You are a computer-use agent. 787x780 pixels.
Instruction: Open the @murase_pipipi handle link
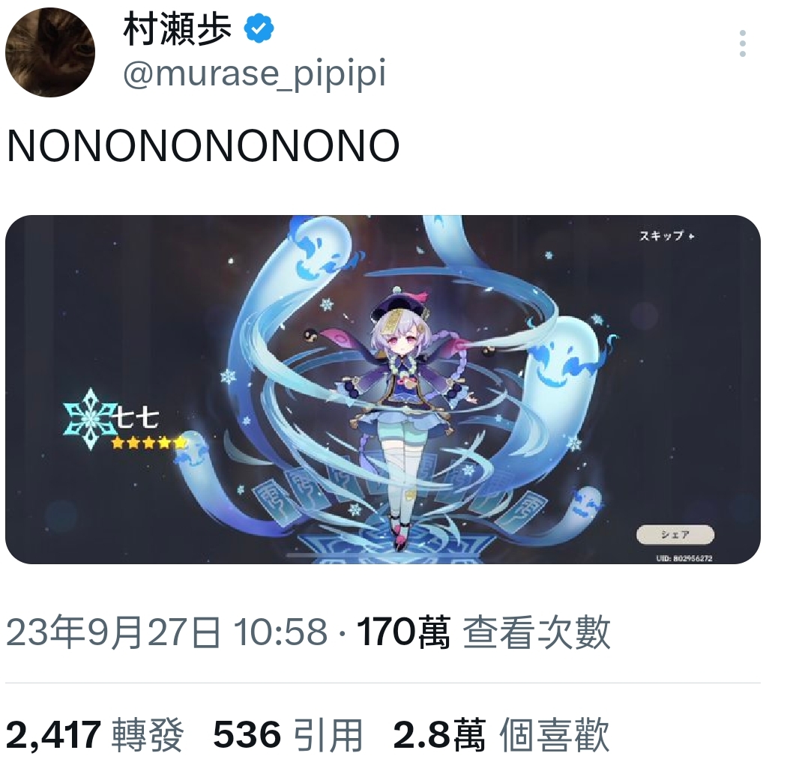[x=255, y=73]
